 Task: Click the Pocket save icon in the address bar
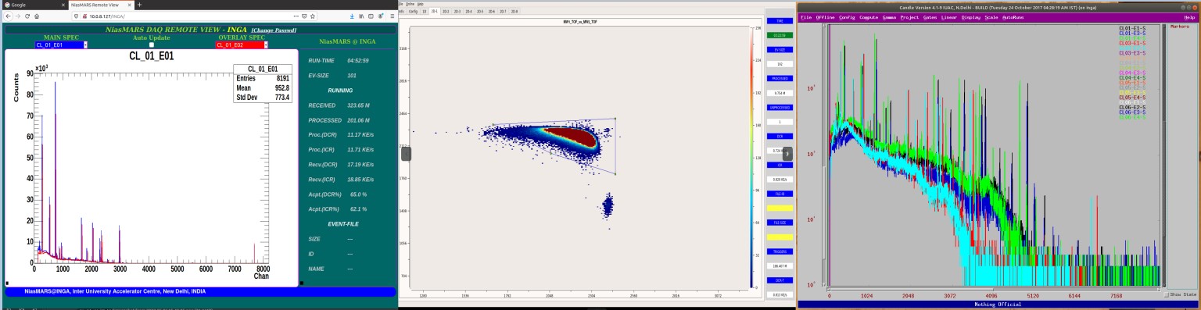[x=304, y=16]
